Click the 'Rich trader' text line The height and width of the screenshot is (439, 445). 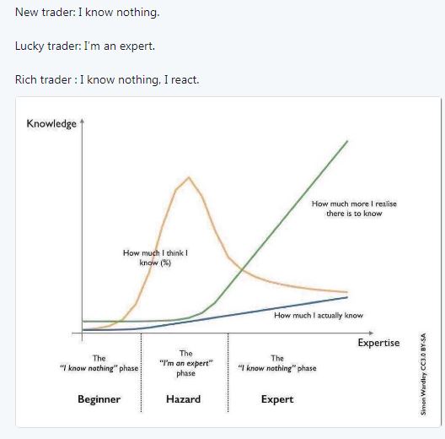coord(107,79)
